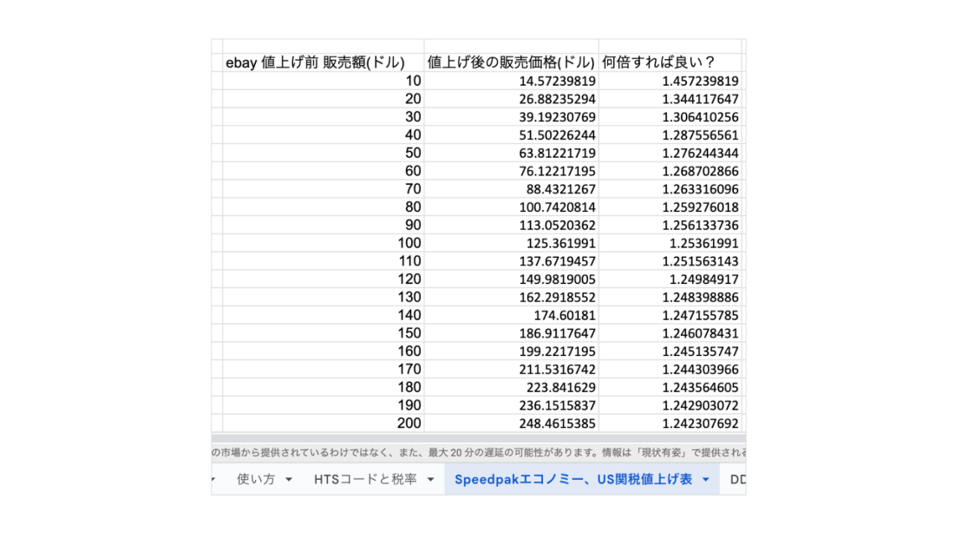Click the dropdown arrow left of 使い方
This screenshot has height=538, width=968.
point(215,480)
